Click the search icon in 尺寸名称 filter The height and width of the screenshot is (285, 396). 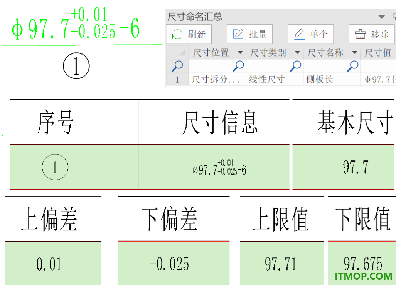point(353,66)
